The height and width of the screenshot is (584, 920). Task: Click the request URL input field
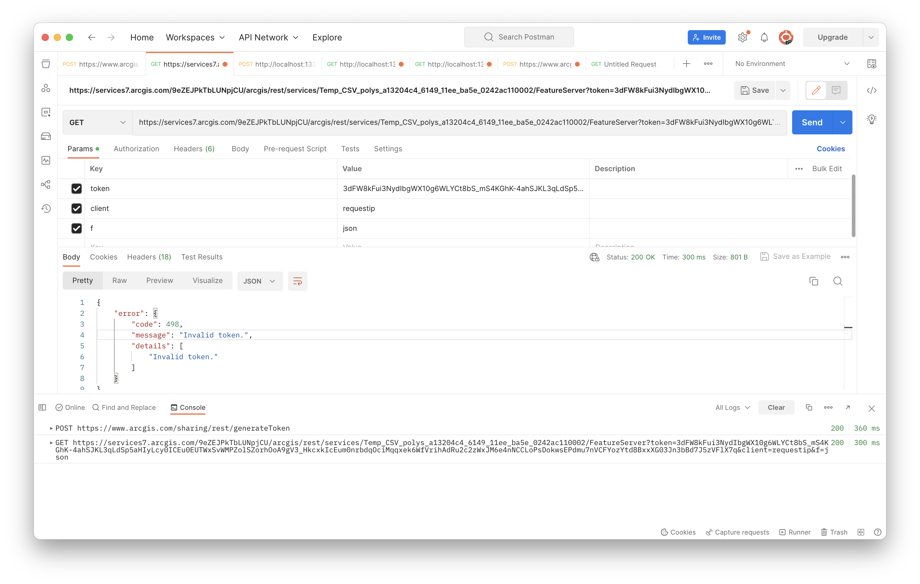pos(459,123)
